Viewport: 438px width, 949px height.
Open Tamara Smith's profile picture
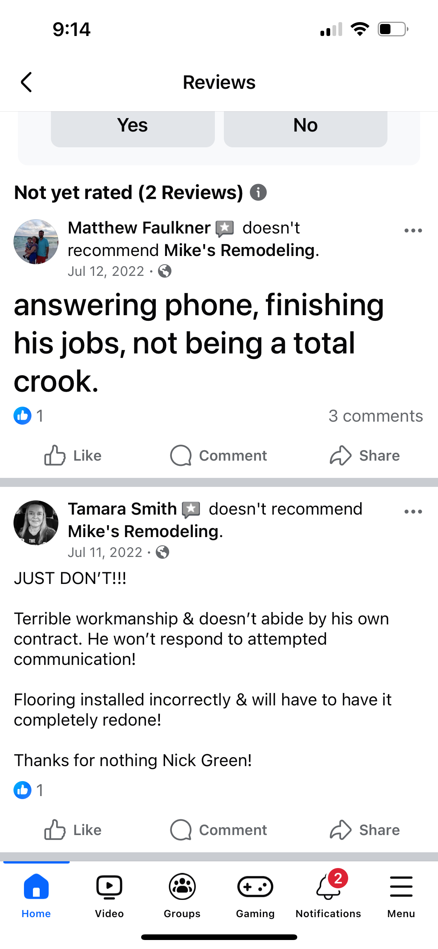36,523
